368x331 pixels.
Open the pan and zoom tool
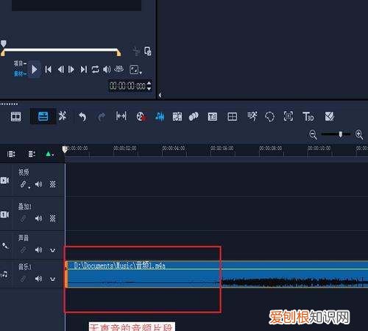click(289, 116)
